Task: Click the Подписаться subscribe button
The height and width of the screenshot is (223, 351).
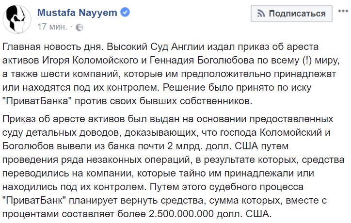Action: [291, 14]
